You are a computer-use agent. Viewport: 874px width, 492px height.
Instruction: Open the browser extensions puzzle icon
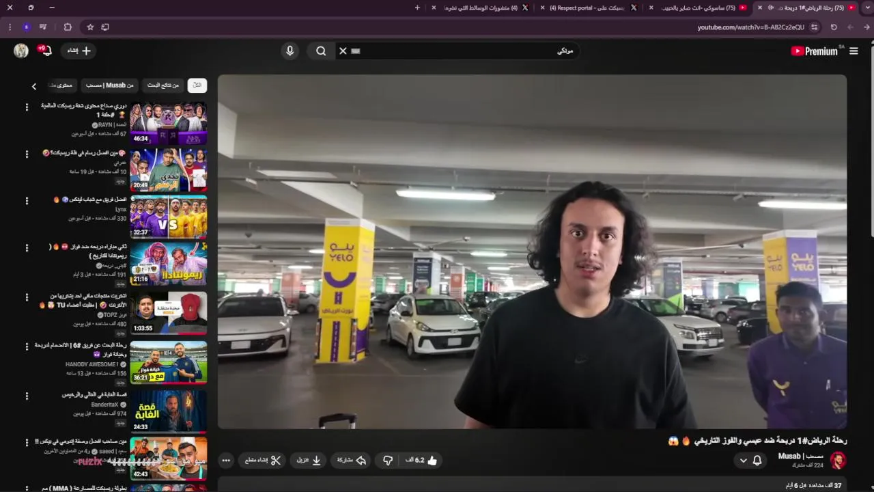point(68,27)
